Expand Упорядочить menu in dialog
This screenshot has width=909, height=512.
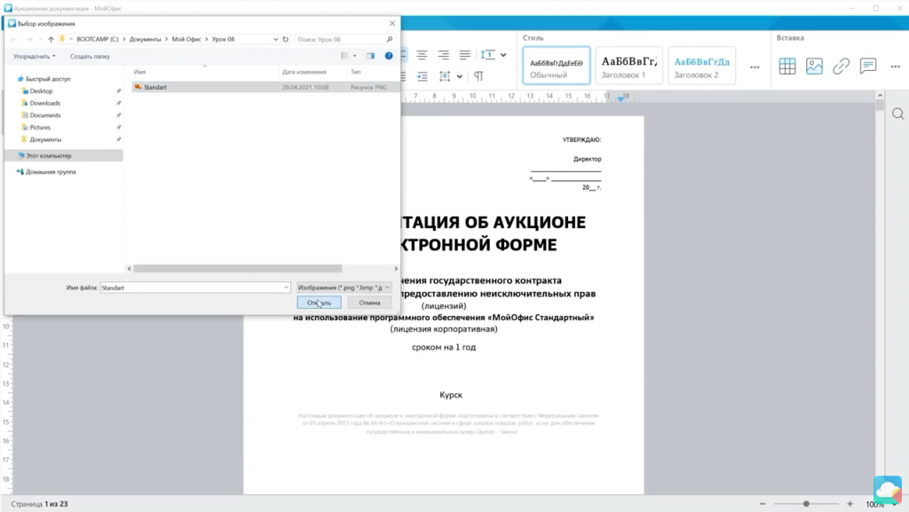tap(35, 56)
